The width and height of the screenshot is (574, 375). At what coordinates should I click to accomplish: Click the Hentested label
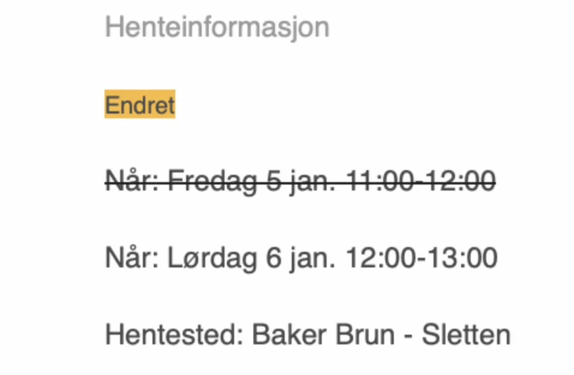click(x=174, y=335)
